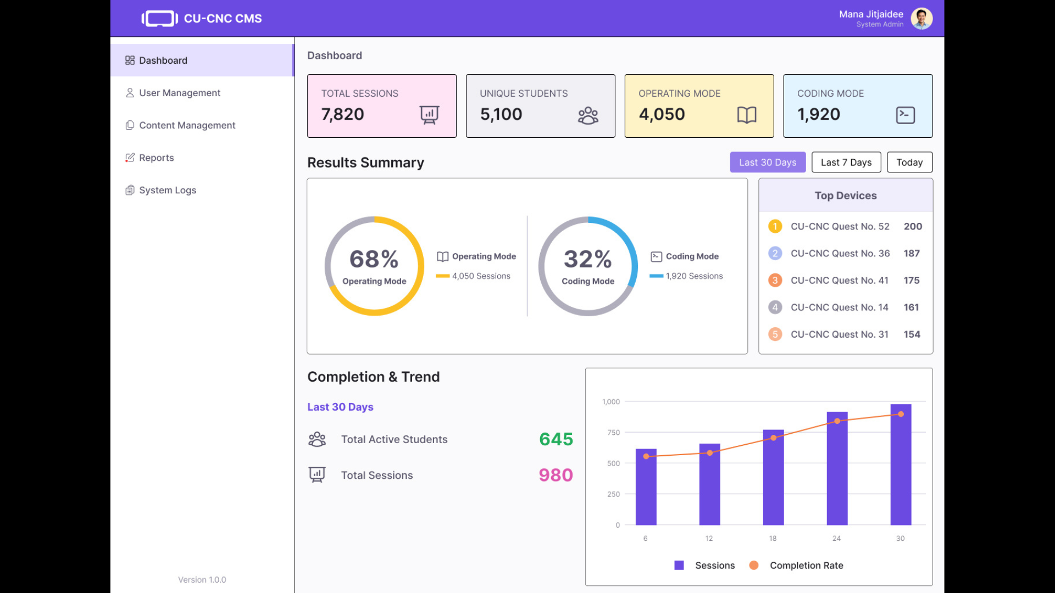This screenshot has width=1055, height=593.
Task: Click the Sessions purple legend swatch
Action: click(679, 565)
